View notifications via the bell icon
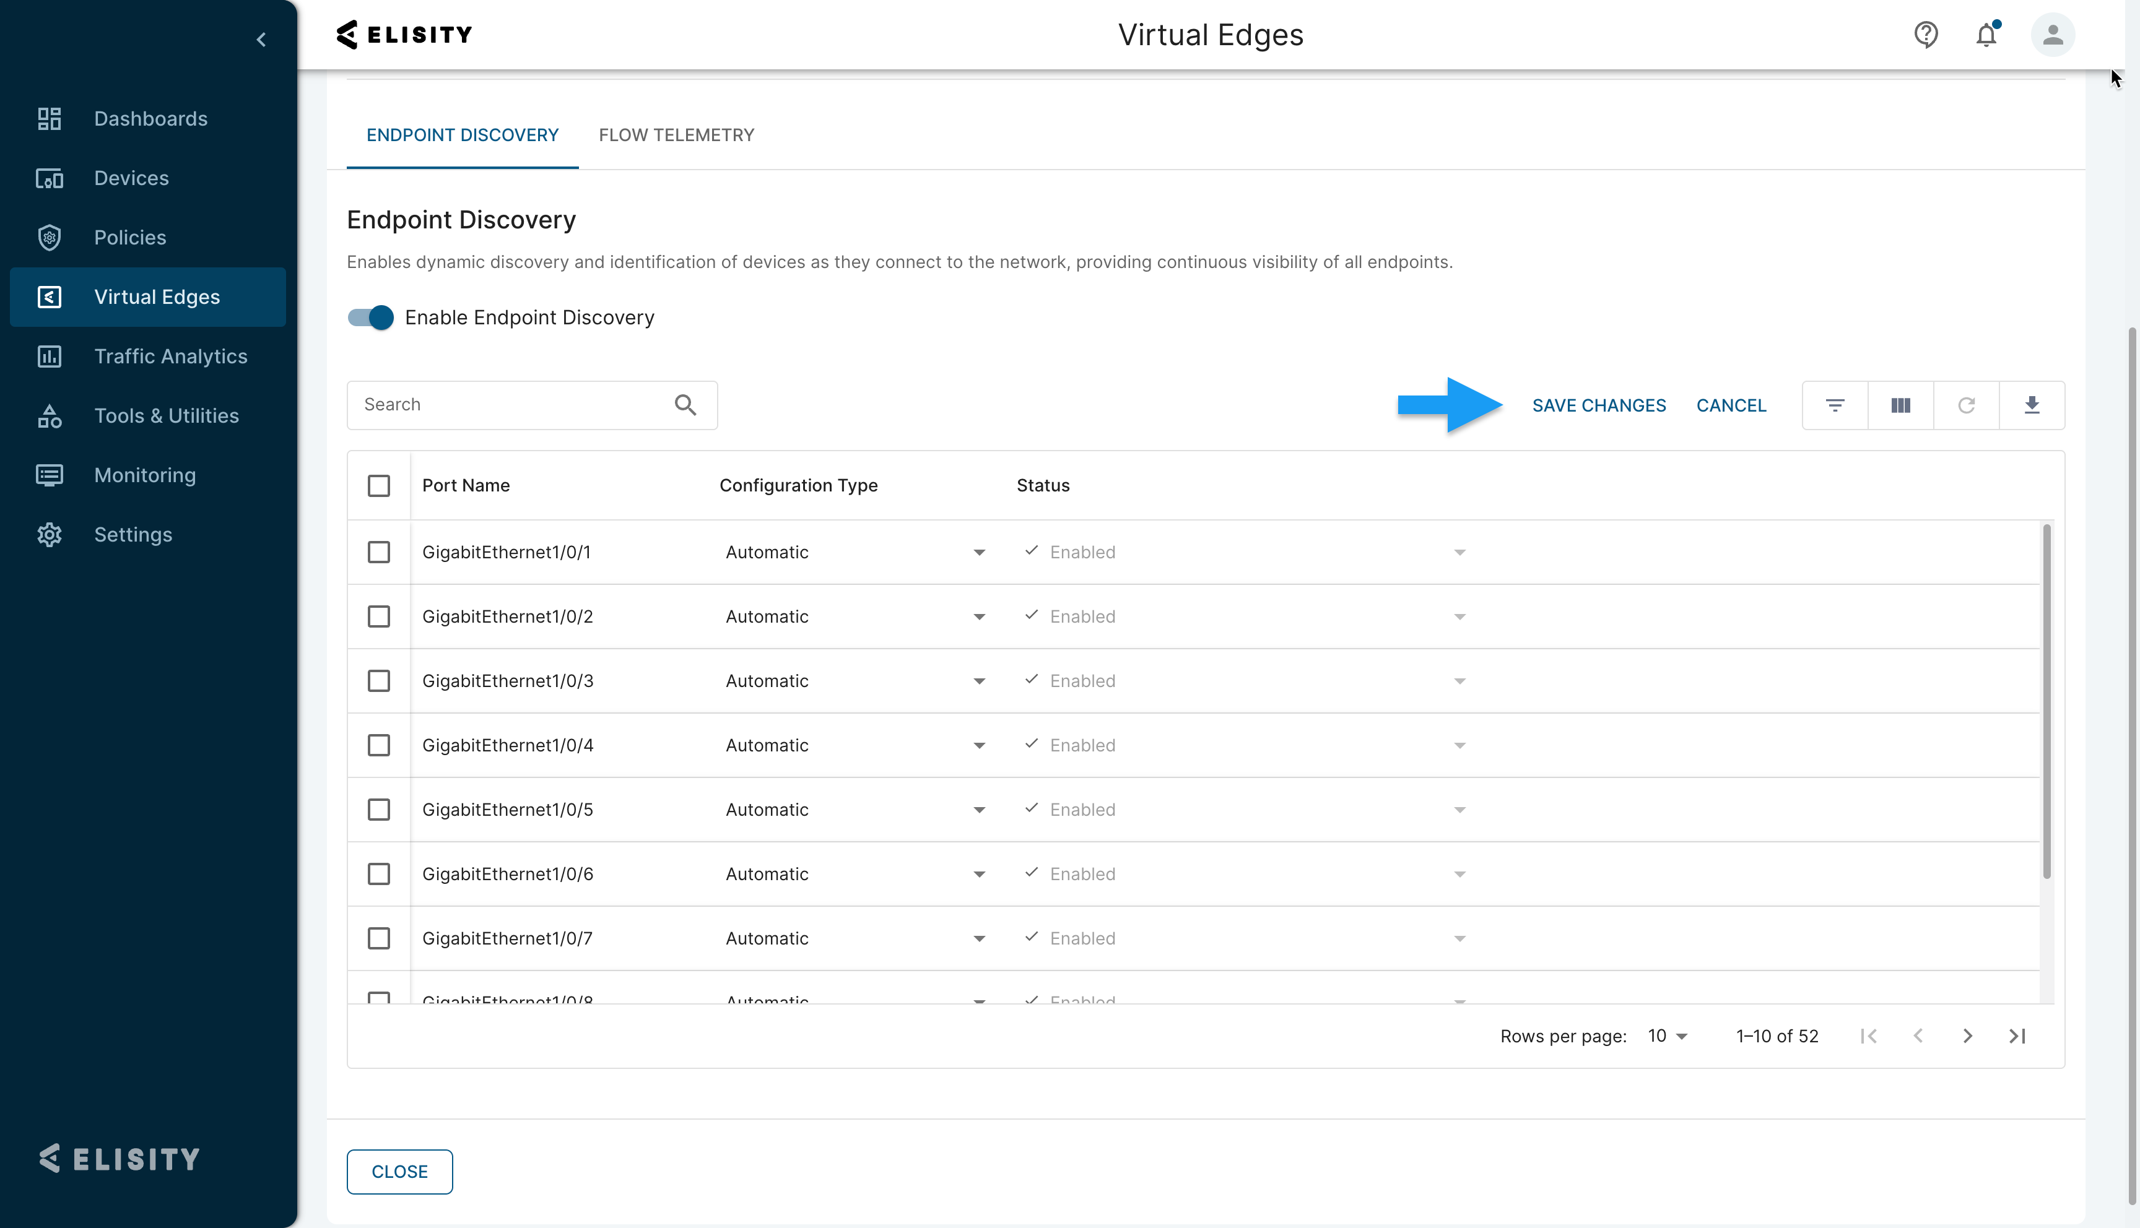Image resolution: width=2140 pixels, height=1228 pixels. pyautogui.click(x=1986, y=35)
